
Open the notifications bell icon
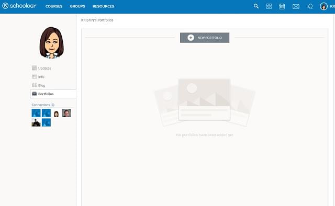pyautogui.click(x=310, y=6)
